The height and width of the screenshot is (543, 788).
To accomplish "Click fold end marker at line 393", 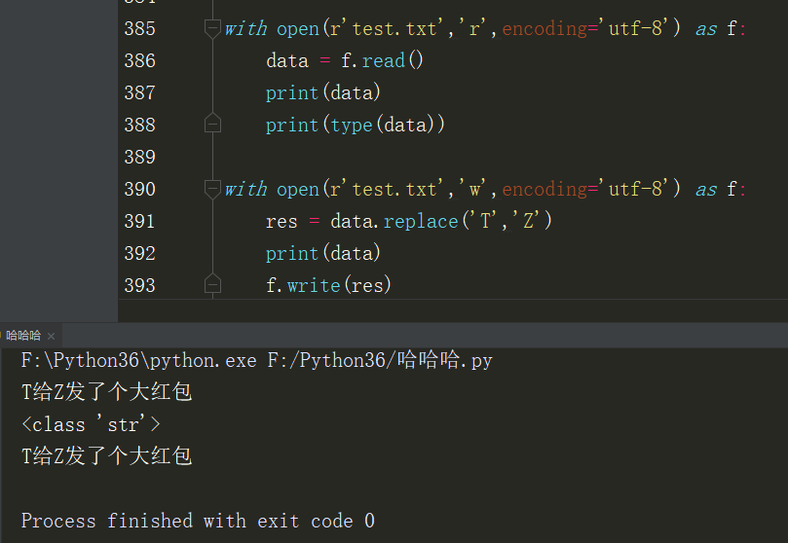I will click(x=213, y=285).
